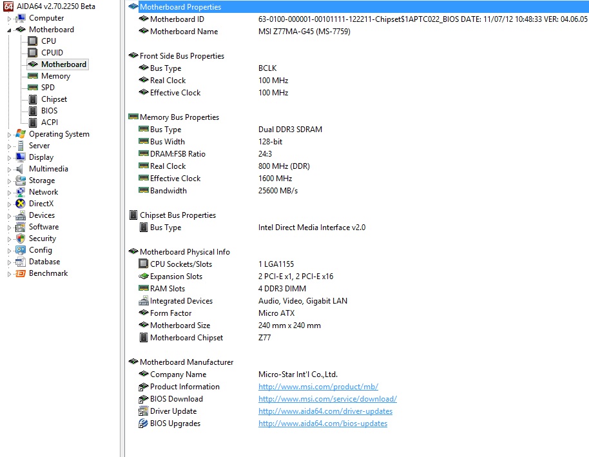Select the BIOS tree item
The width and height of the screenshot is (589, 457).
[49, 111]
